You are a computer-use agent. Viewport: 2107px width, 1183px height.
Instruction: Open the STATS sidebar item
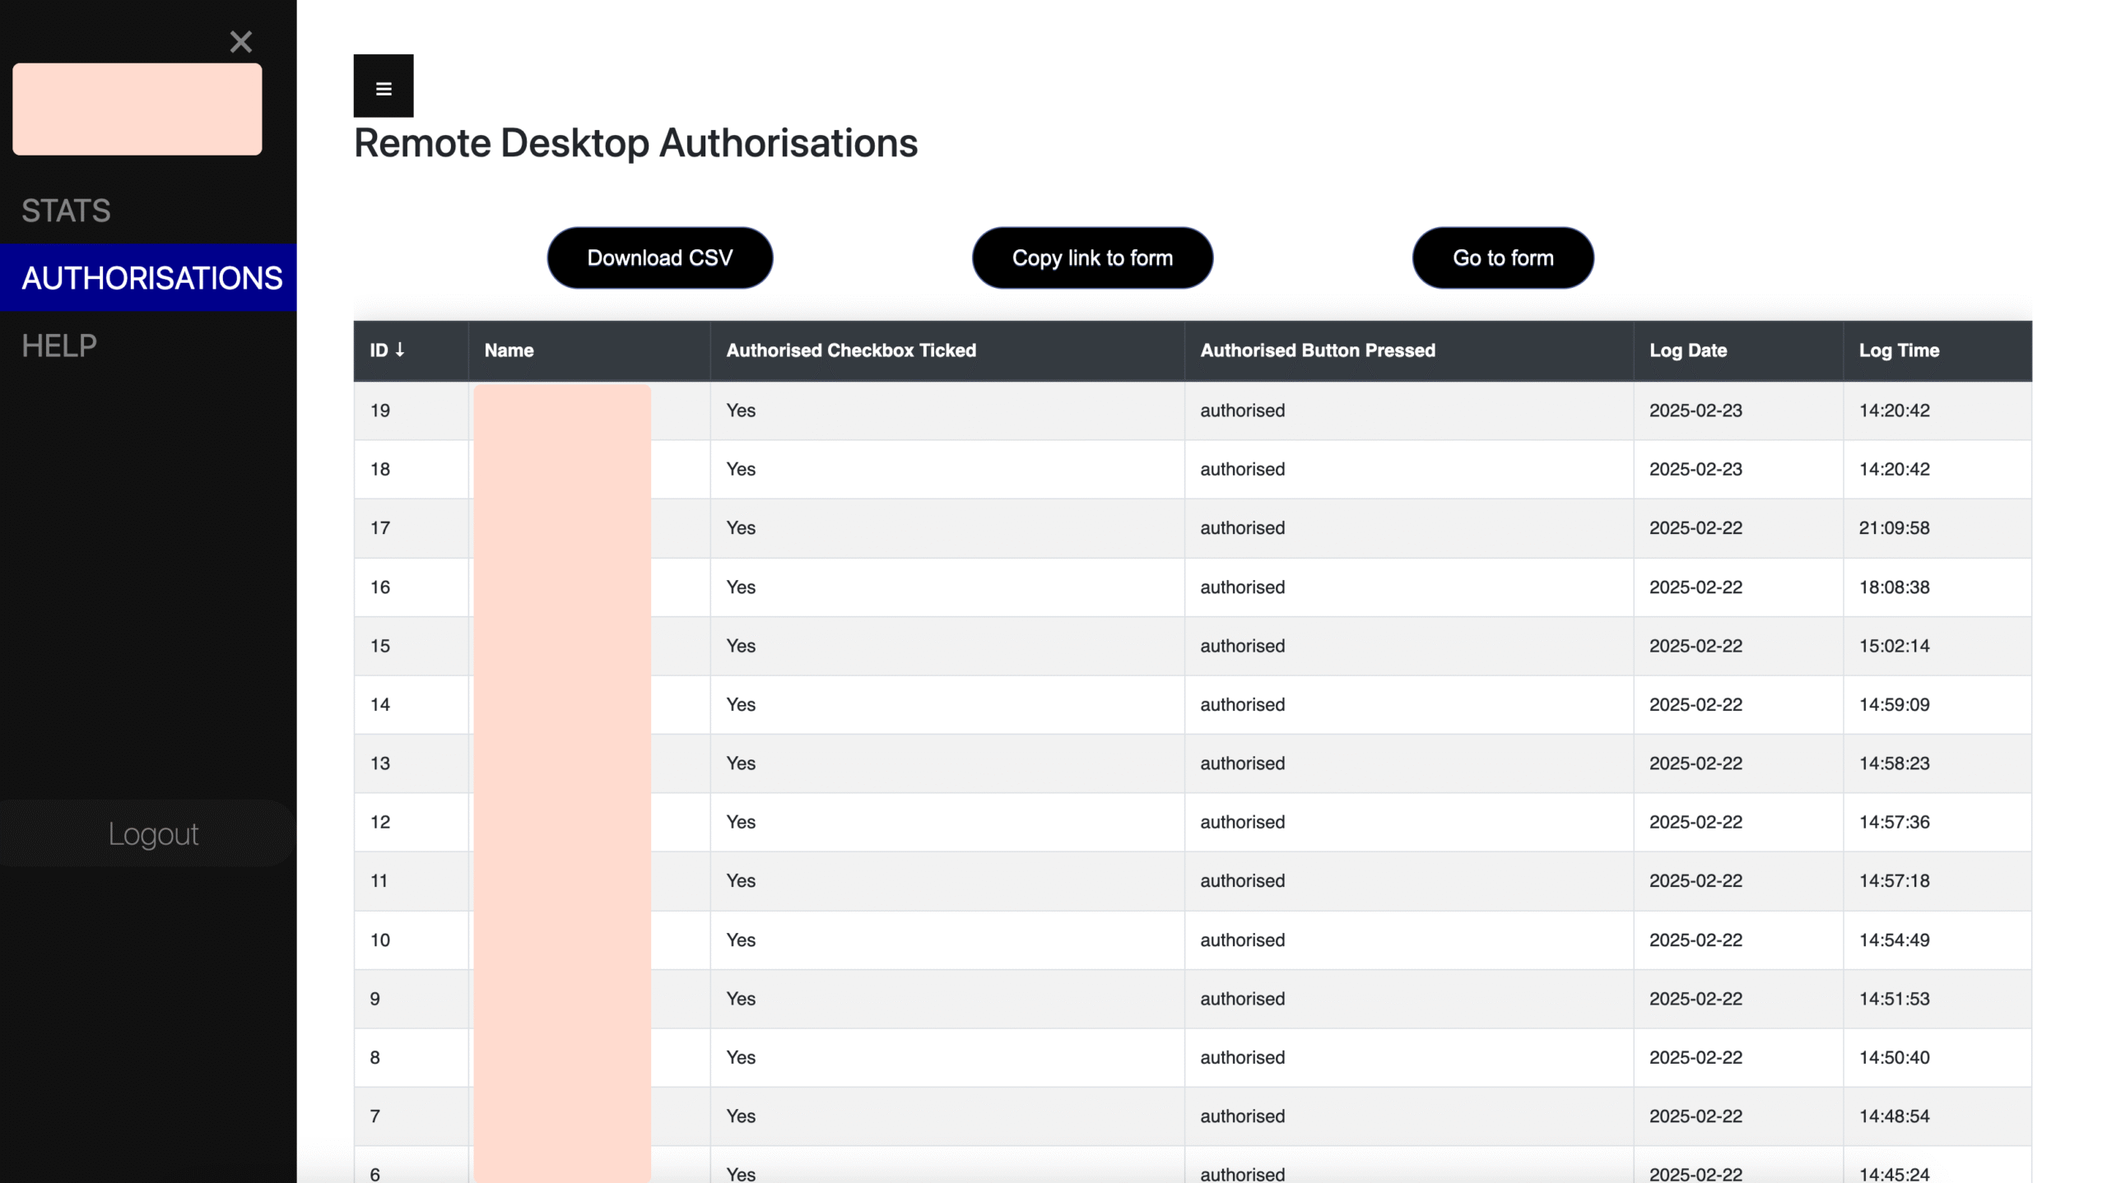66,211
